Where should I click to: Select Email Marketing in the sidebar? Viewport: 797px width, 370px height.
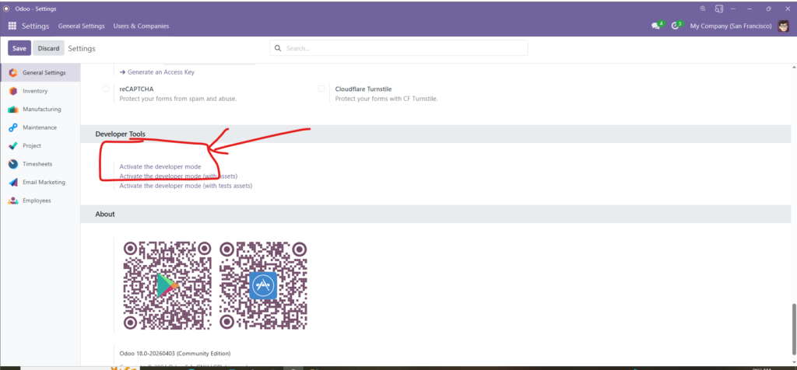pos(44,182)
